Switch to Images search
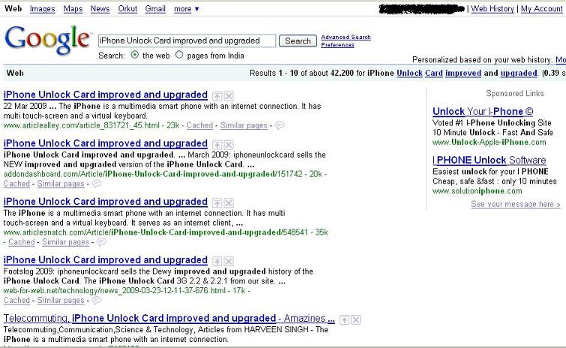 pyautogui.click(x=42, y=9)
